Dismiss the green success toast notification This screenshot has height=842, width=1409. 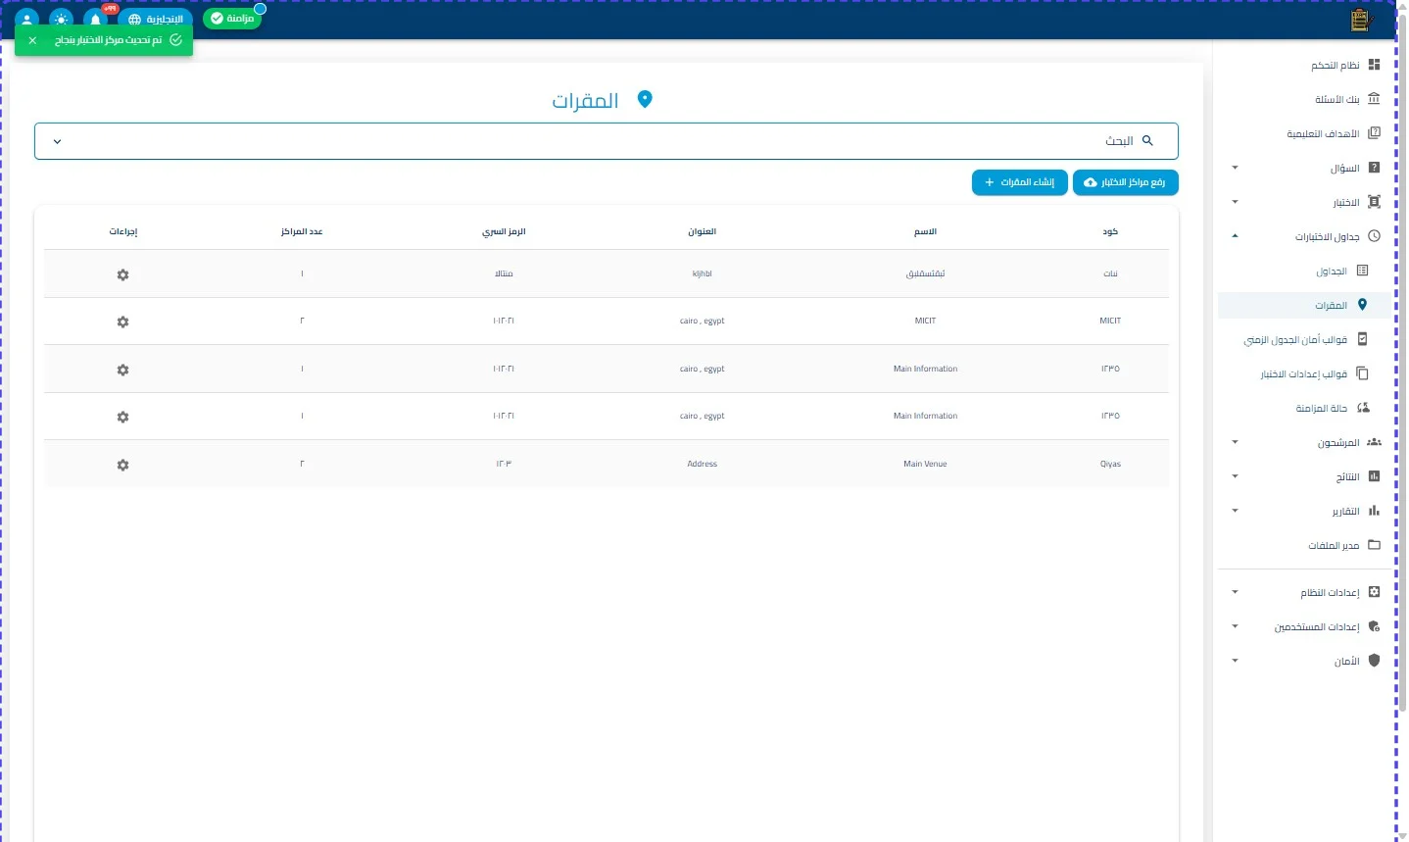point(32,40)
